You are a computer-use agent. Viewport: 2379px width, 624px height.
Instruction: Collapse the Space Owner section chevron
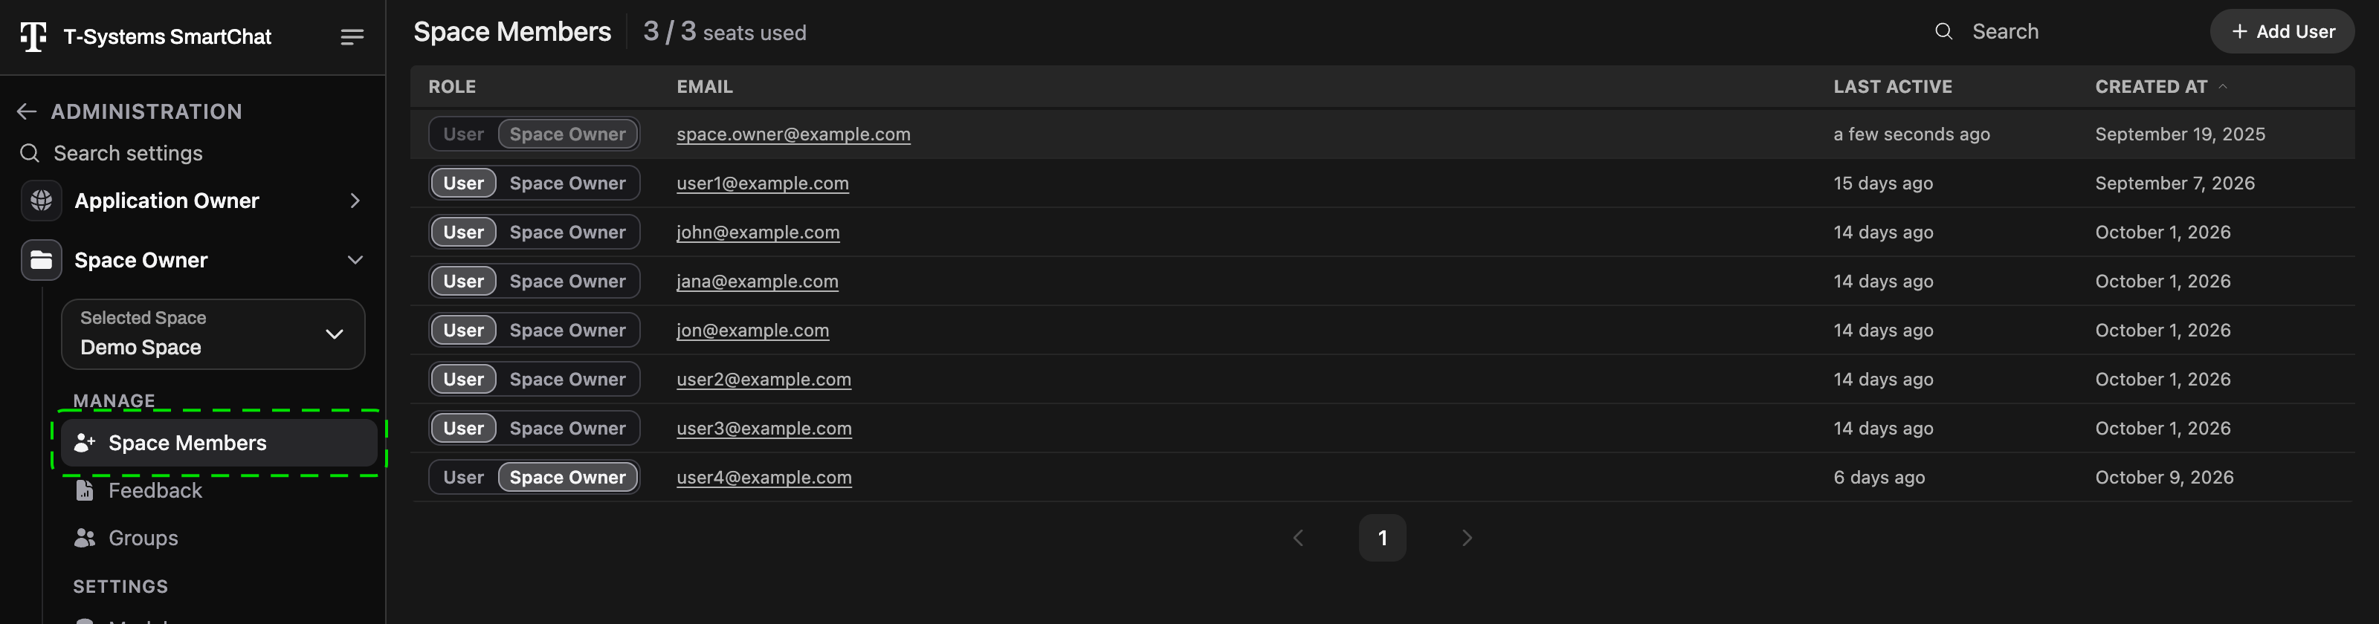click(355, 260)
